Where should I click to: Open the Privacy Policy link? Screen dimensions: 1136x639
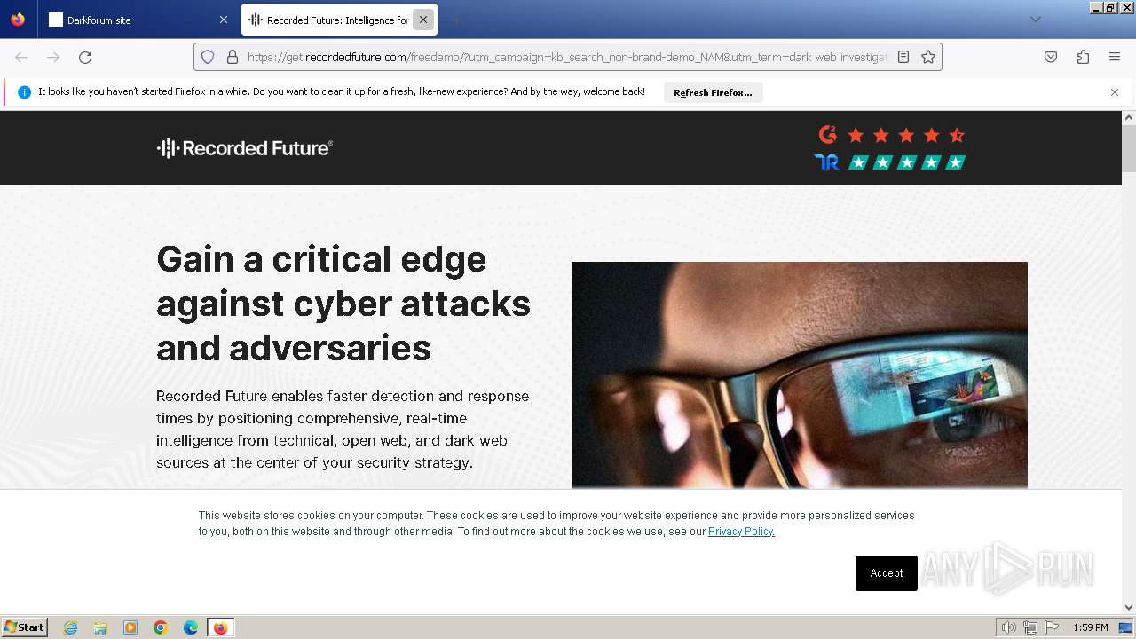coord(741,532)
